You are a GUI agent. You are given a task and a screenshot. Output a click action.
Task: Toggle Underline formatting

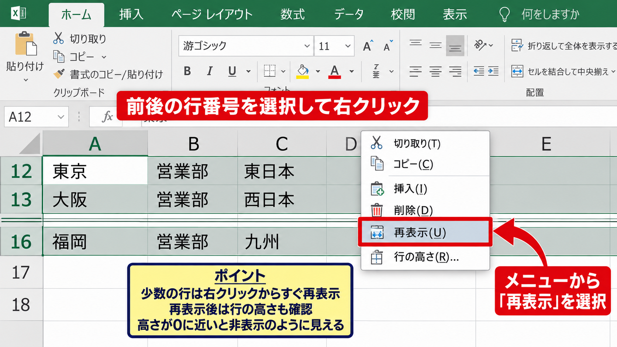232,71
